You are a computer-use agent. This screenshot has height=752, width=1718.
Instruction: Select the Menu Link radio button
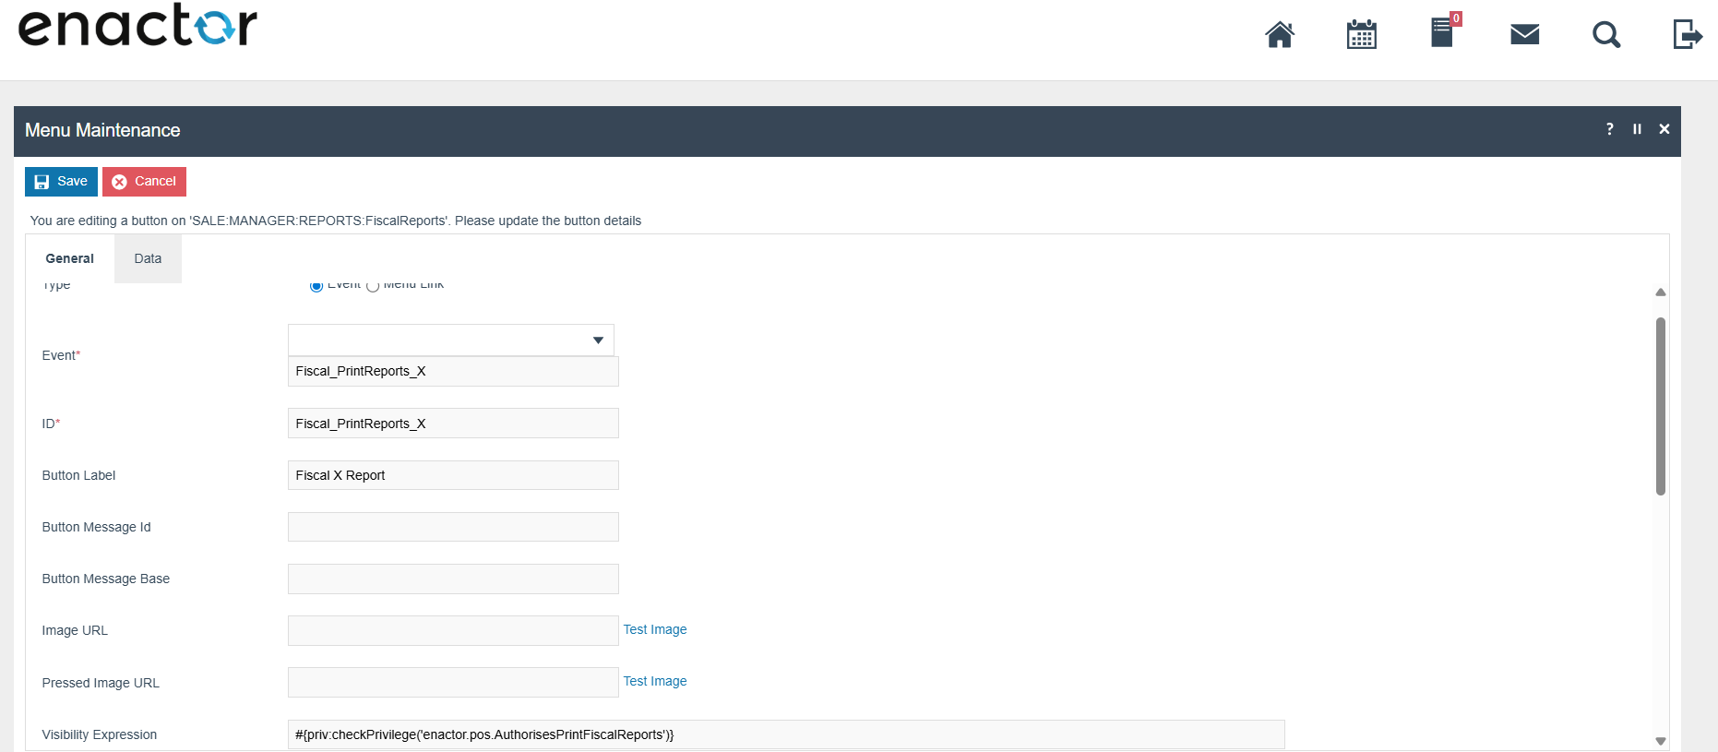(x=373, y=286)
